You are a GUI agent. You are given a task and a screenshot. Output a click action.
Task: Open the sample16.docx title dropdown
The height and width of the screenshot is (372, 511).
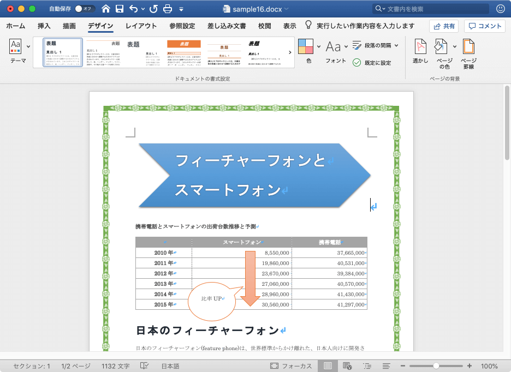pos(287,9)
